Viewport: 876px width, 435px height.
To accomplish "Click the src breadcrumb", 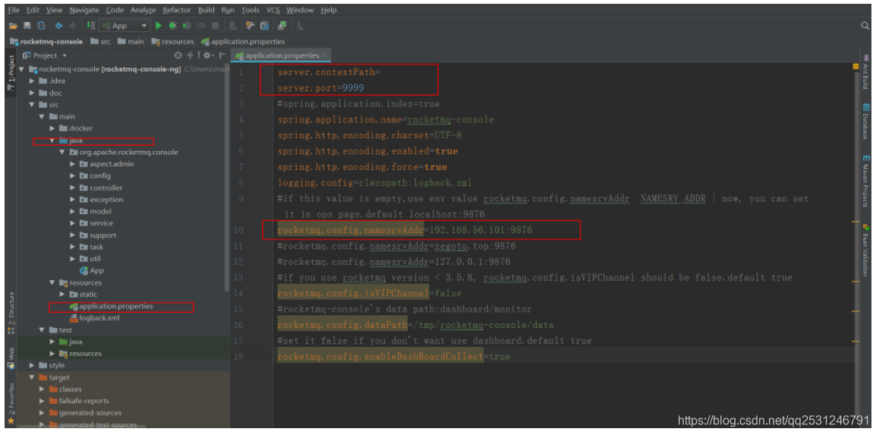I will pyautogui.click(x=100, y=41).
